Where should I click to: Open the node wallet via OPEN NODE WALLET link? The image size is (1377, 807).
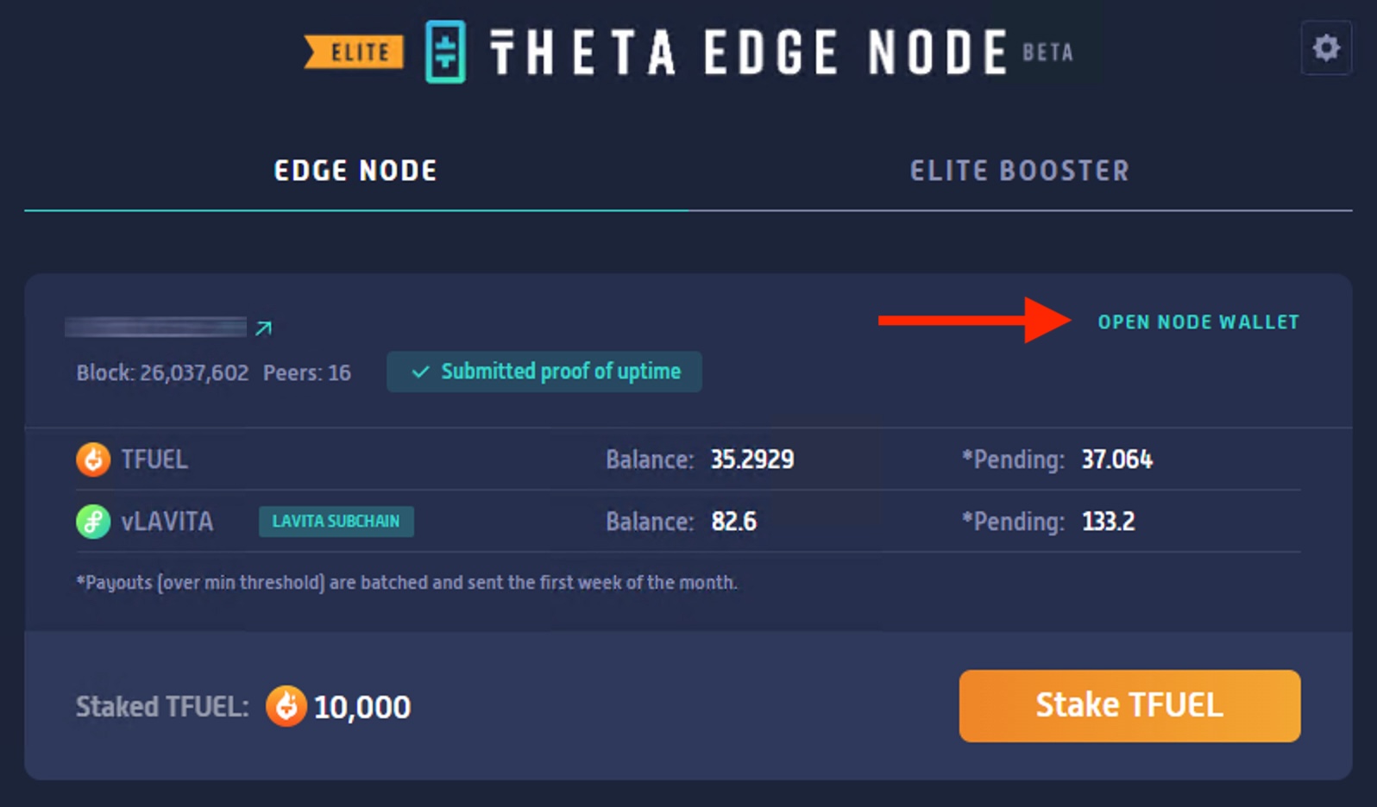click(1198, 322)
